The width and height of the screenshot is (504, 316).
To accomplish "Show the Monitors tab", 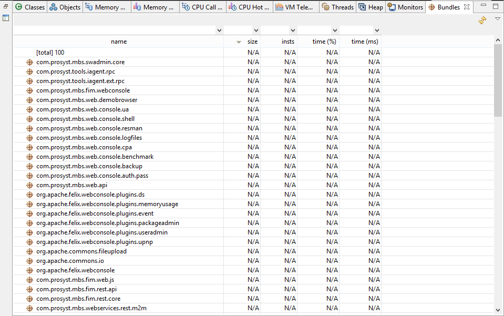I will pyautogui.click(x=405, y=7).
